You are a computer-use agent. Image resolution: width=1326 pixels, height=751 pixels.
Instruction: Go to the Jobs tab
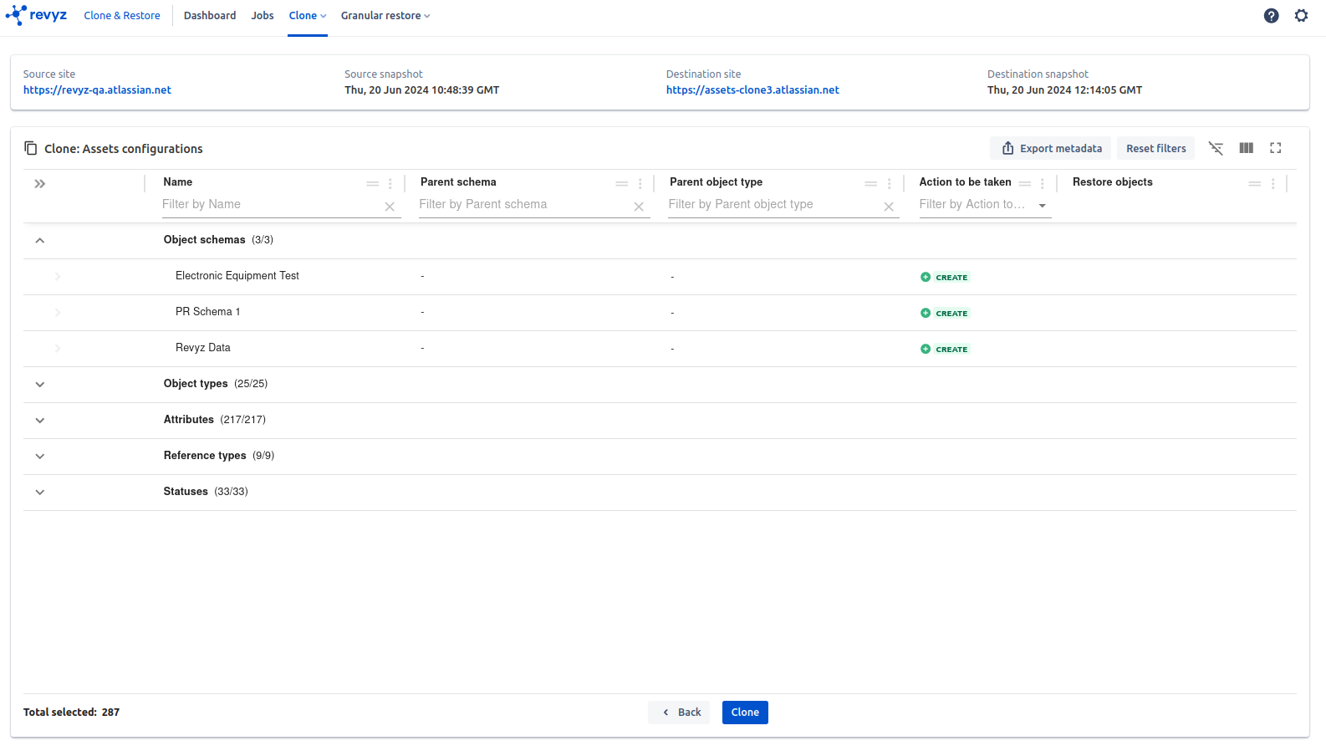click(x=263, y=16)
